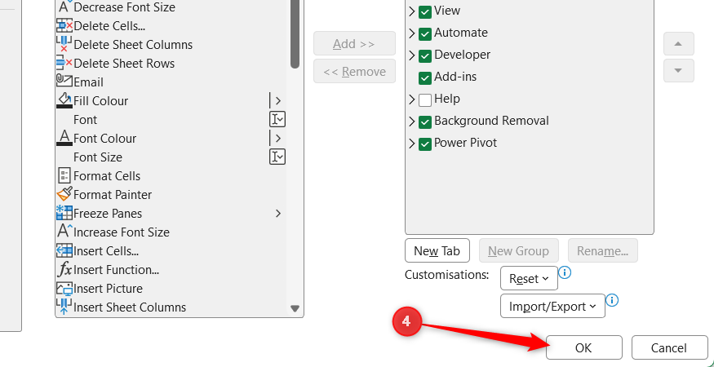Select the Delete Sheet Columns icon
The height and width of the screenshot is (367, 714).
click(x=64, y=44)
